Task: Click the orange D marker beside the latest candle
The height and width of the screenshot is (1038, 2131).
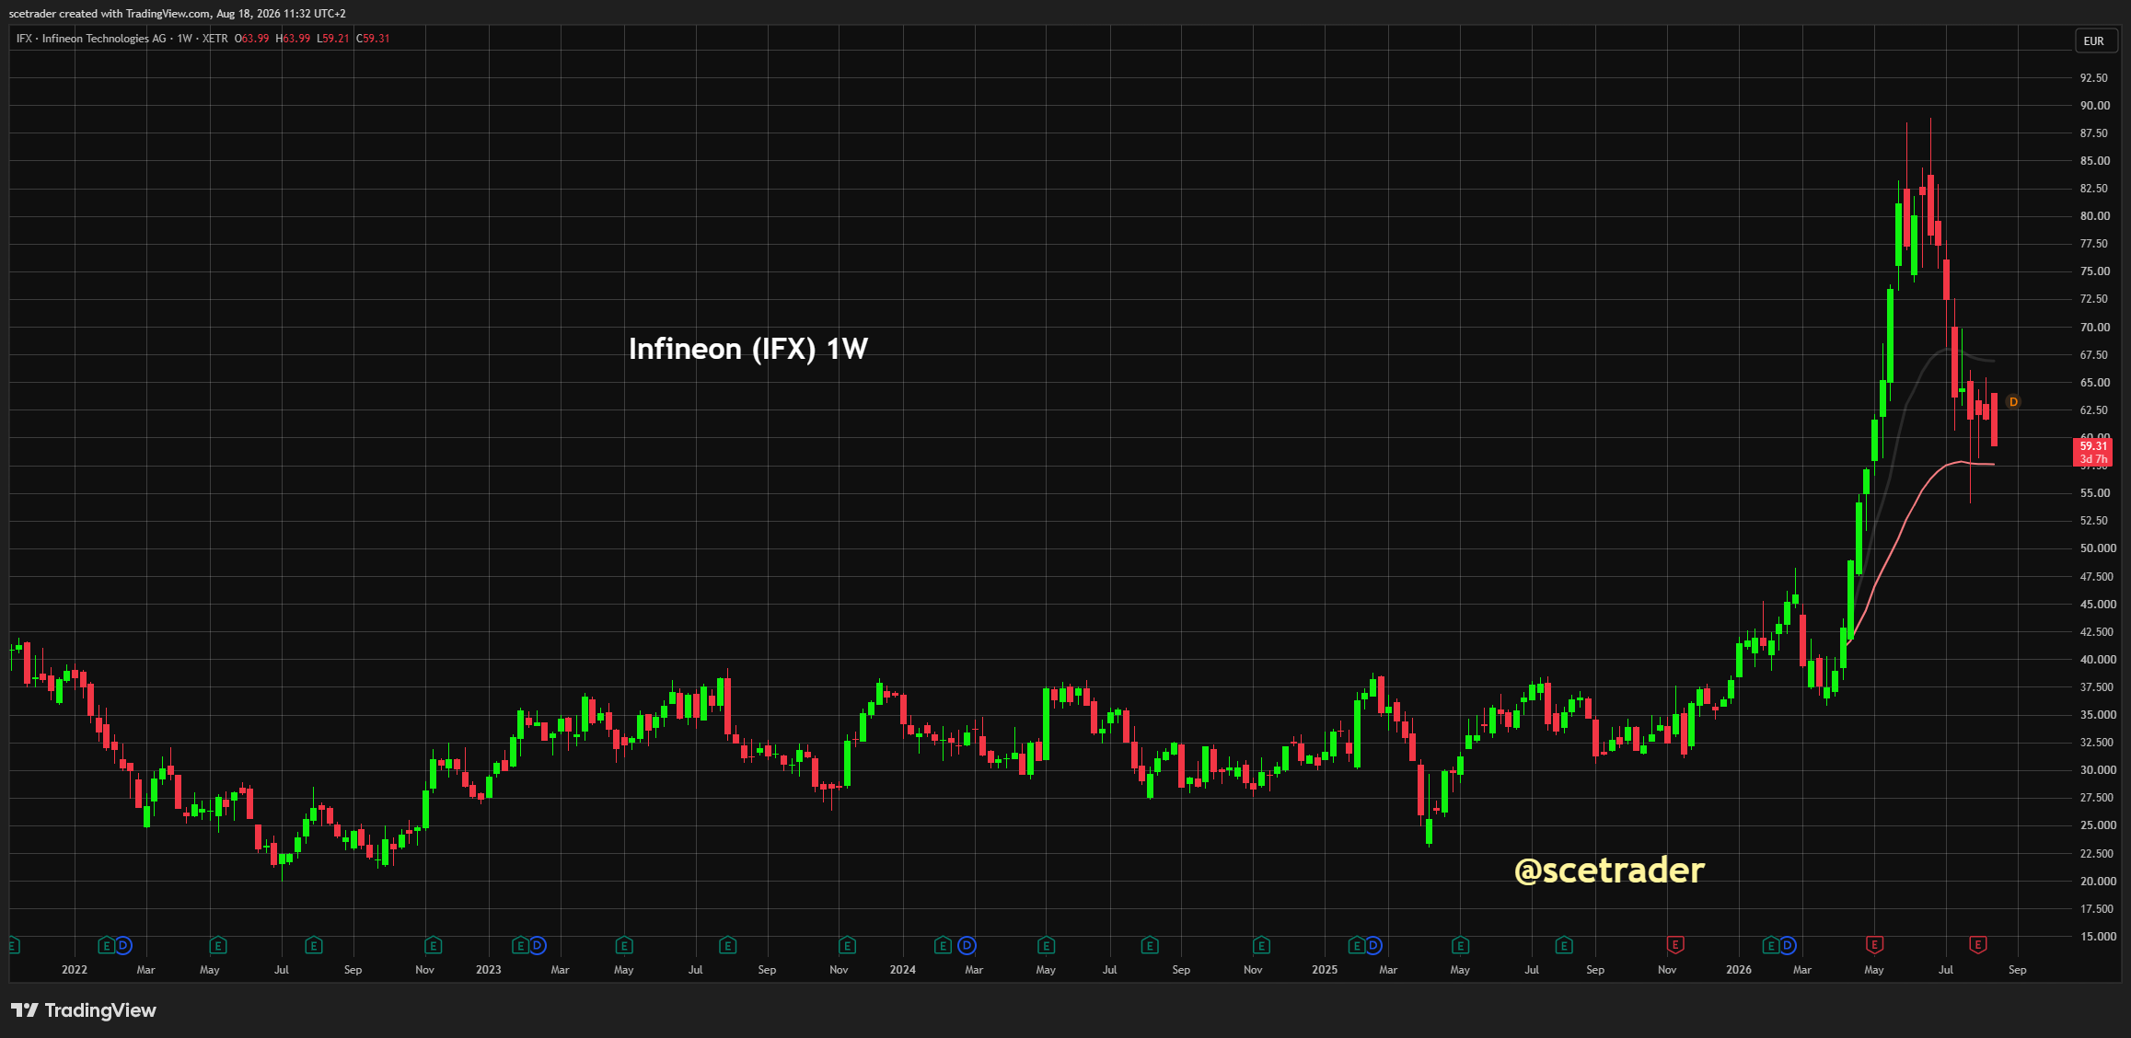Action: [2013, 402]
